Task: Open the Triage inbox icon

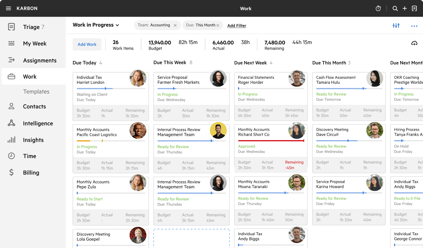Action: [11, 27]
